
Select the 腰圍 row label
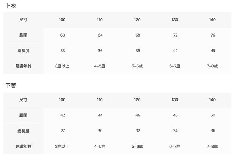coord(23,115)
